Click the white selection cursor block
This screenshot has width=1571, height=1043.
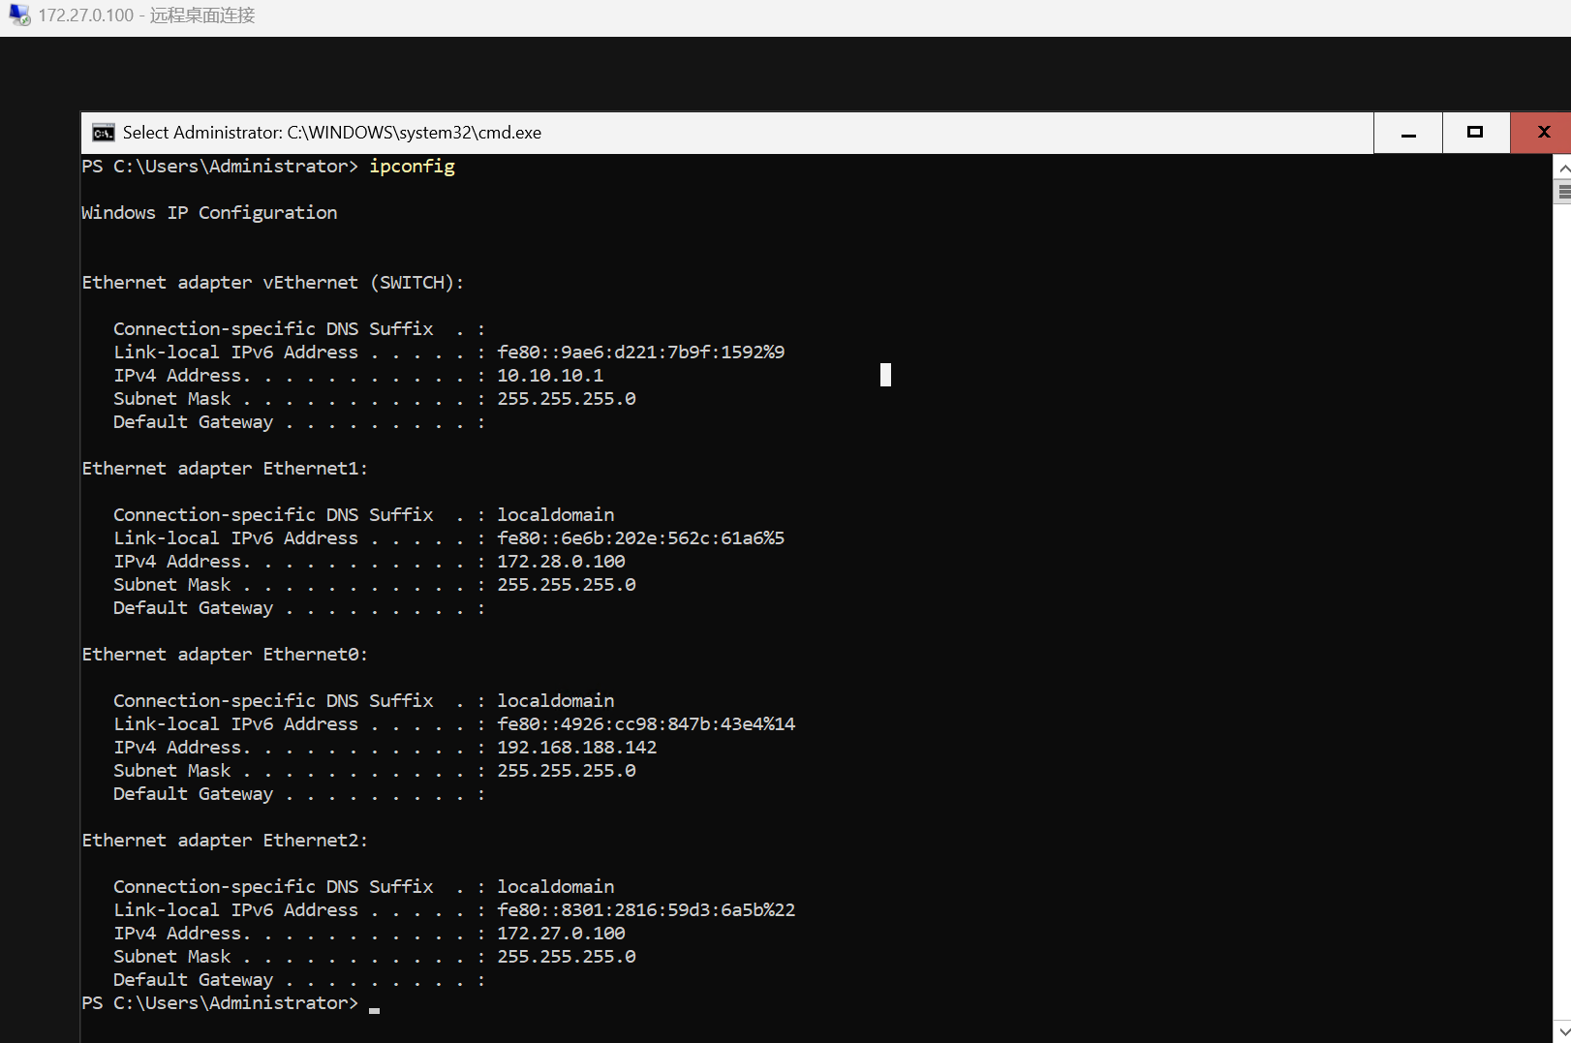[885, 375]
